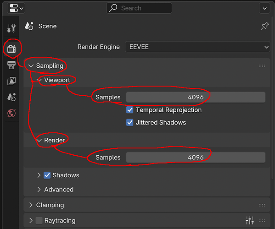Toggle the pin icon beside Scene
Image resolution: width=275 pixels, height=229 pixels.
tap(264, 26)
